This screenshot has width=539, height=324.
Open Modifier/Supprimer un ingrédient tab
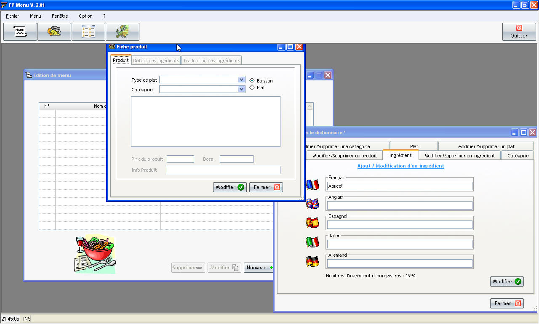click(x=459, y=156)
